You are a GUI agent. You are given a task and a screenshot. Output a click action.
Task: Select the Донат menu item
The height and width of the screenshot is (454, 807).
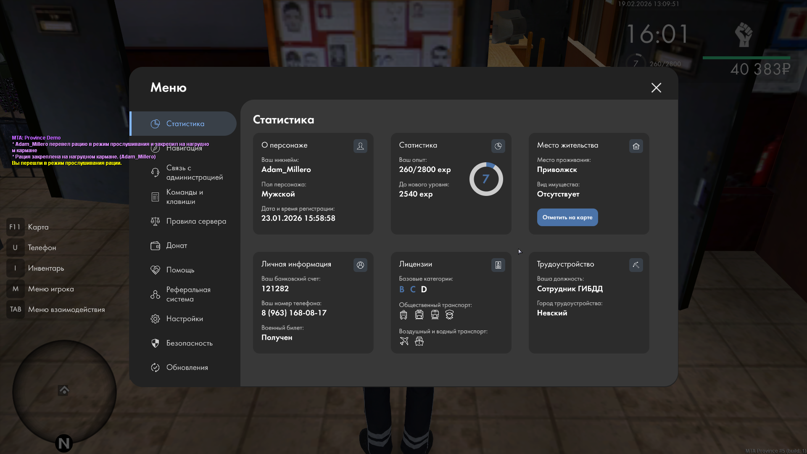(x=176, y=245)
